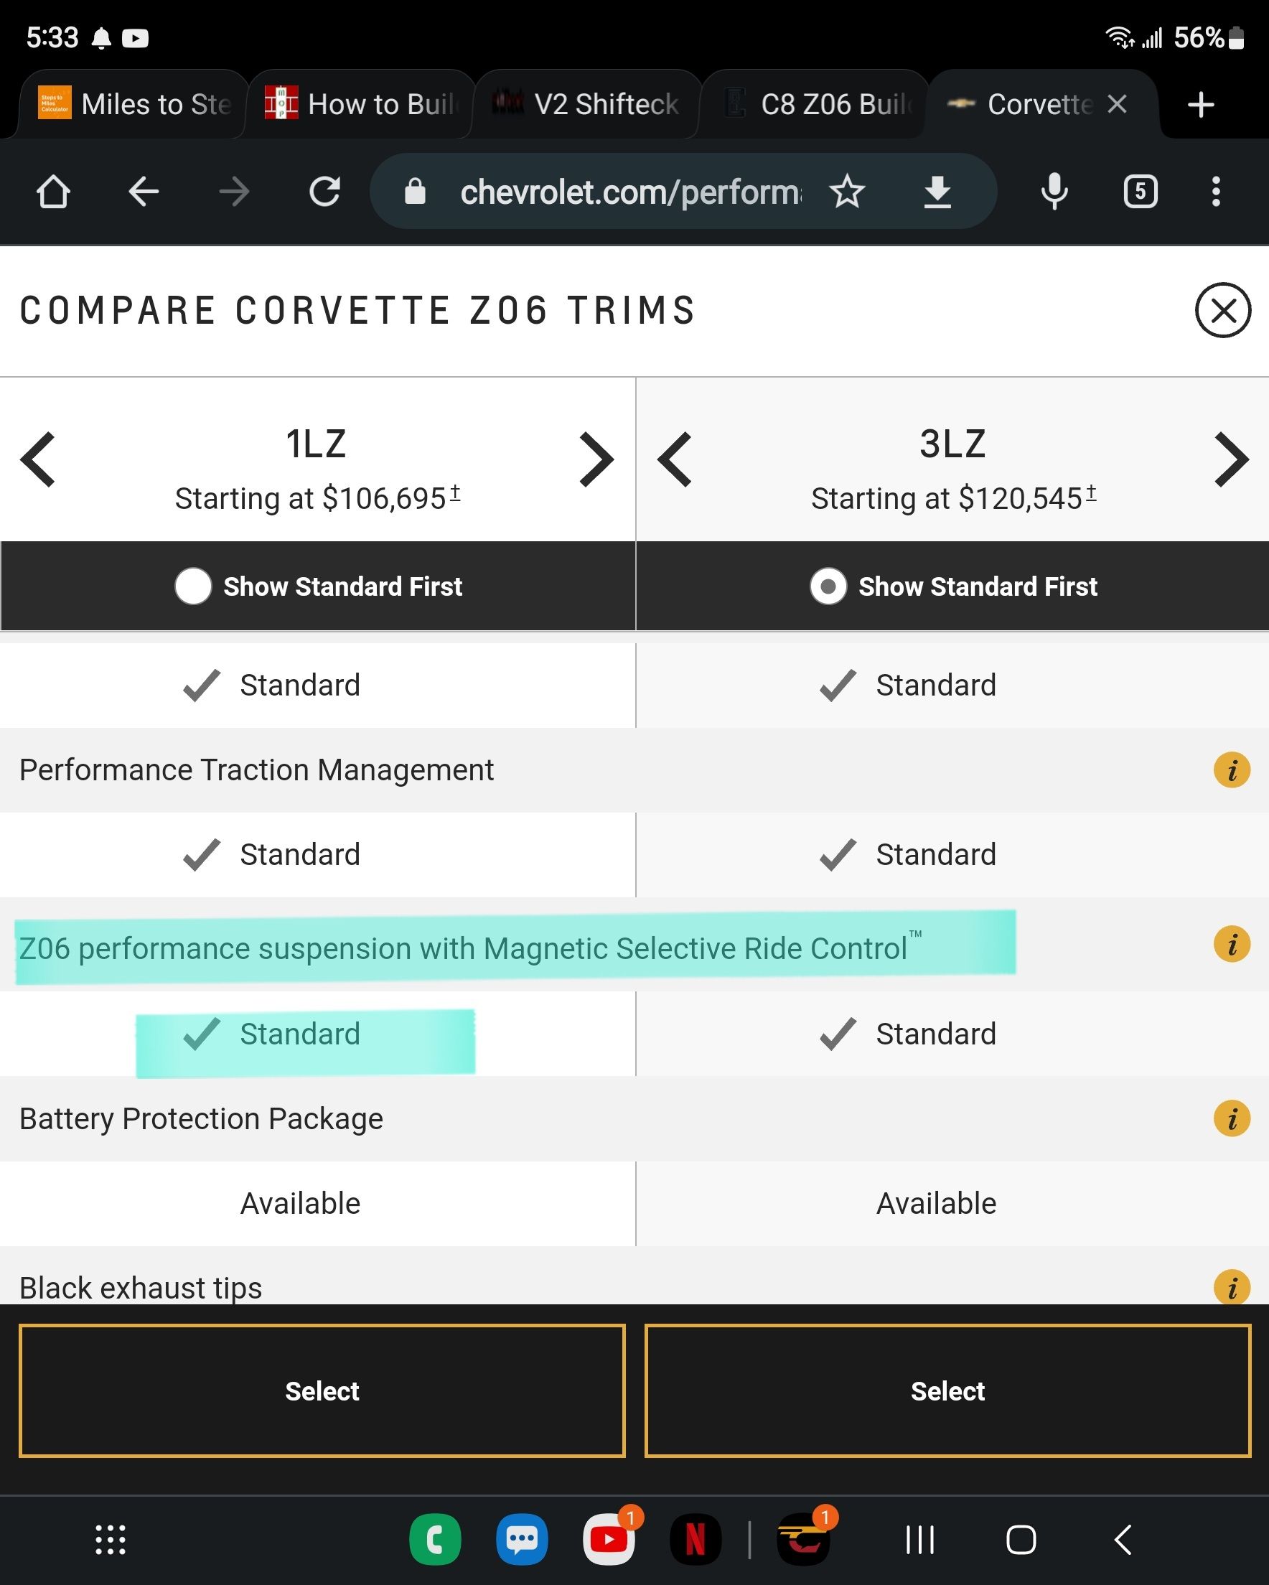Show info for Battery Protection Package
Viewport: 1269px width, 1585px height.
[x=1232, y=1119]
